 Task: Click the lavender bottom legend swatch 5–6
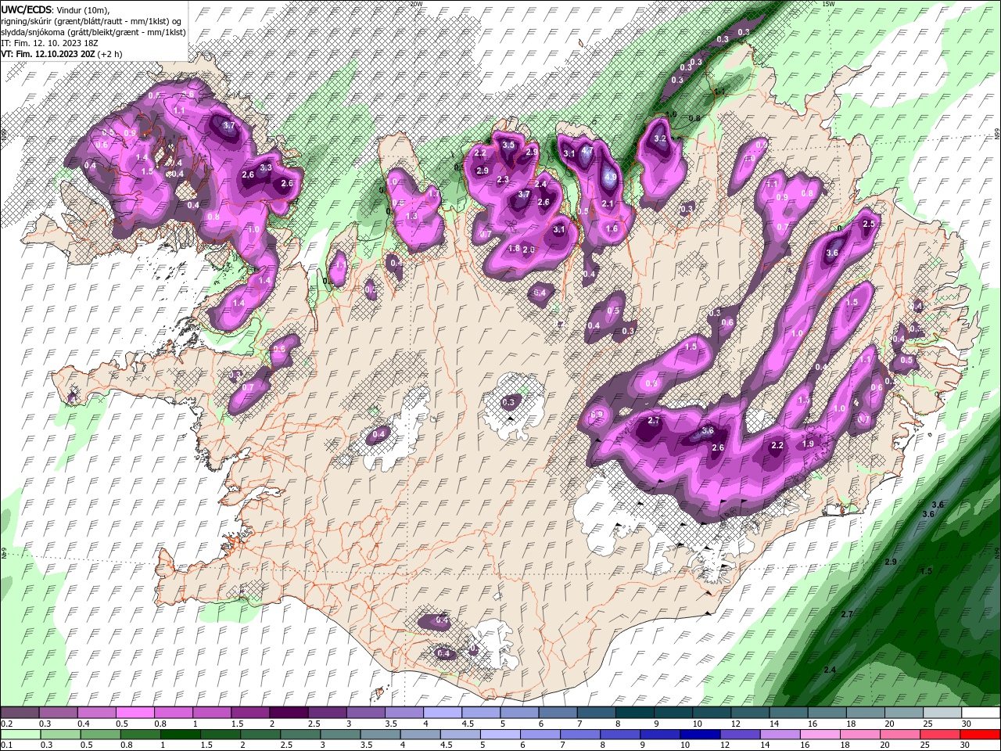coord(501,735)
